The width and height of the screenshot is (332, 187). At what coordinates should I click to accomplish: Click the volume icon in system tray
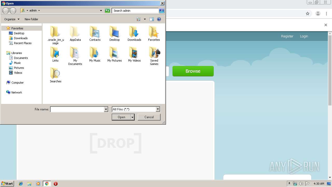(301, 184)
